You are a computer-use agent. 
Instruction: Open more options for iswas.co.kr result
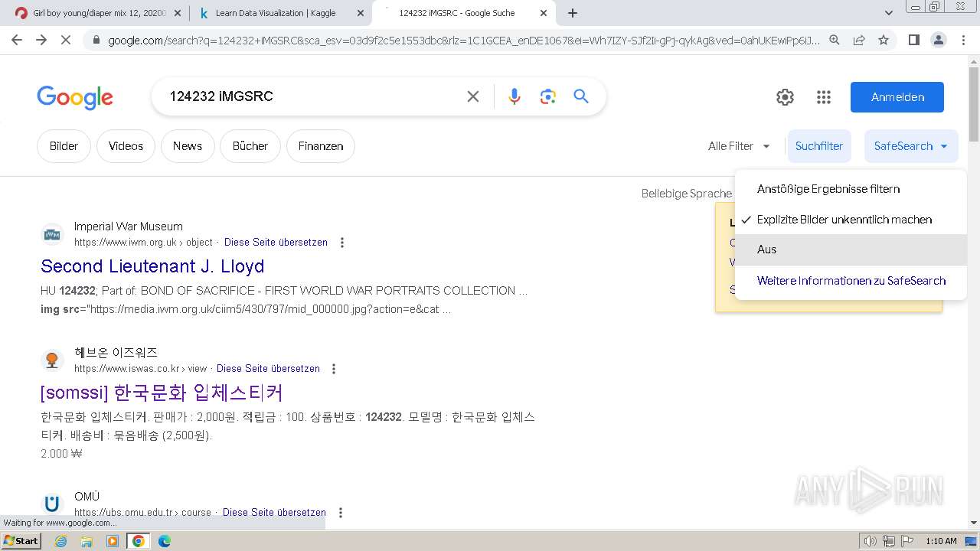pos(334,369)
